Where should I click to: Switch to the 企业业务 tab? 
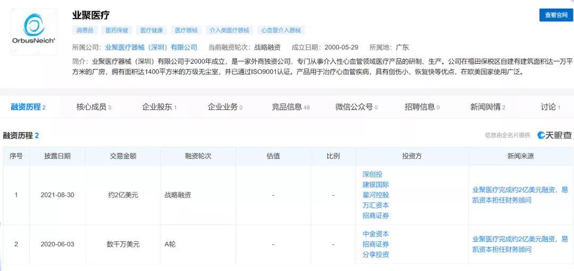(225, 107)
